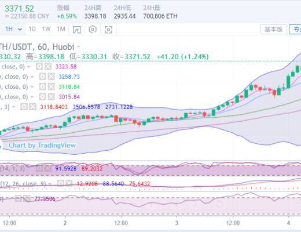The height and width of the screenshot is (232, 301).
Task: Open settings for indicator valued 3118.84
Action: click(x=42, y=86)
